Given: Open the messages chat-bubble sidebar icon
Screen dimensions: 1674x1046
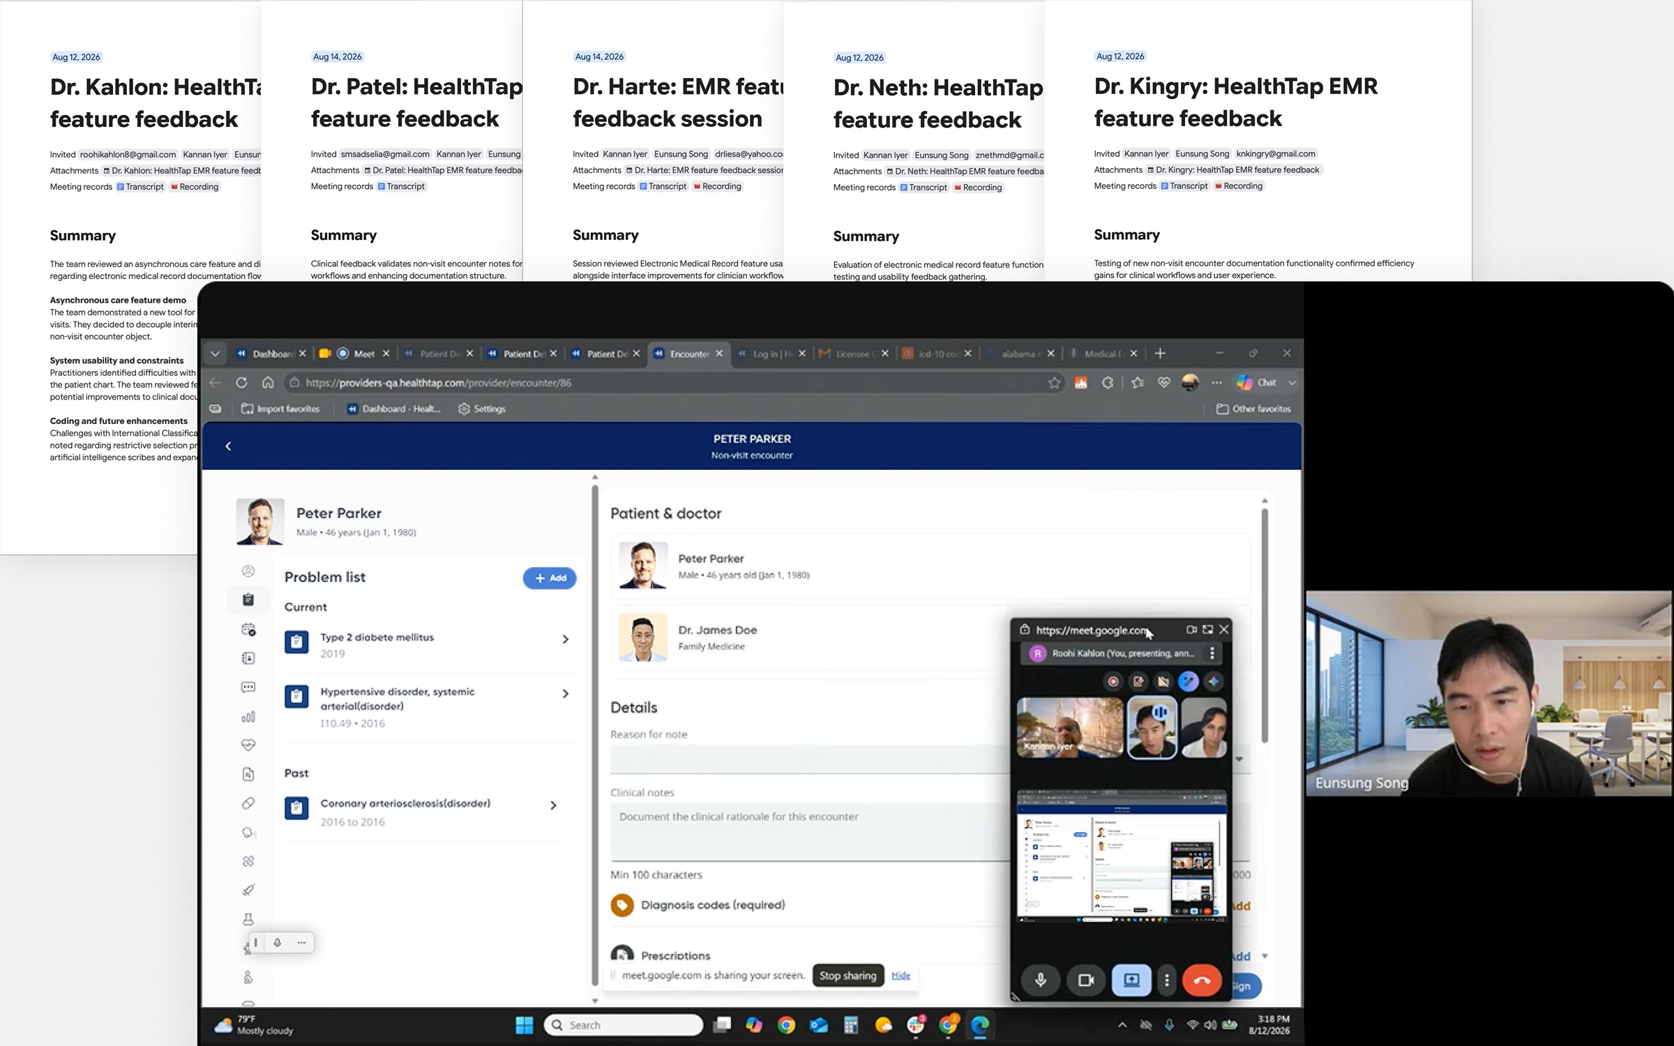Looking at the screenshot, I should [248, 688].
